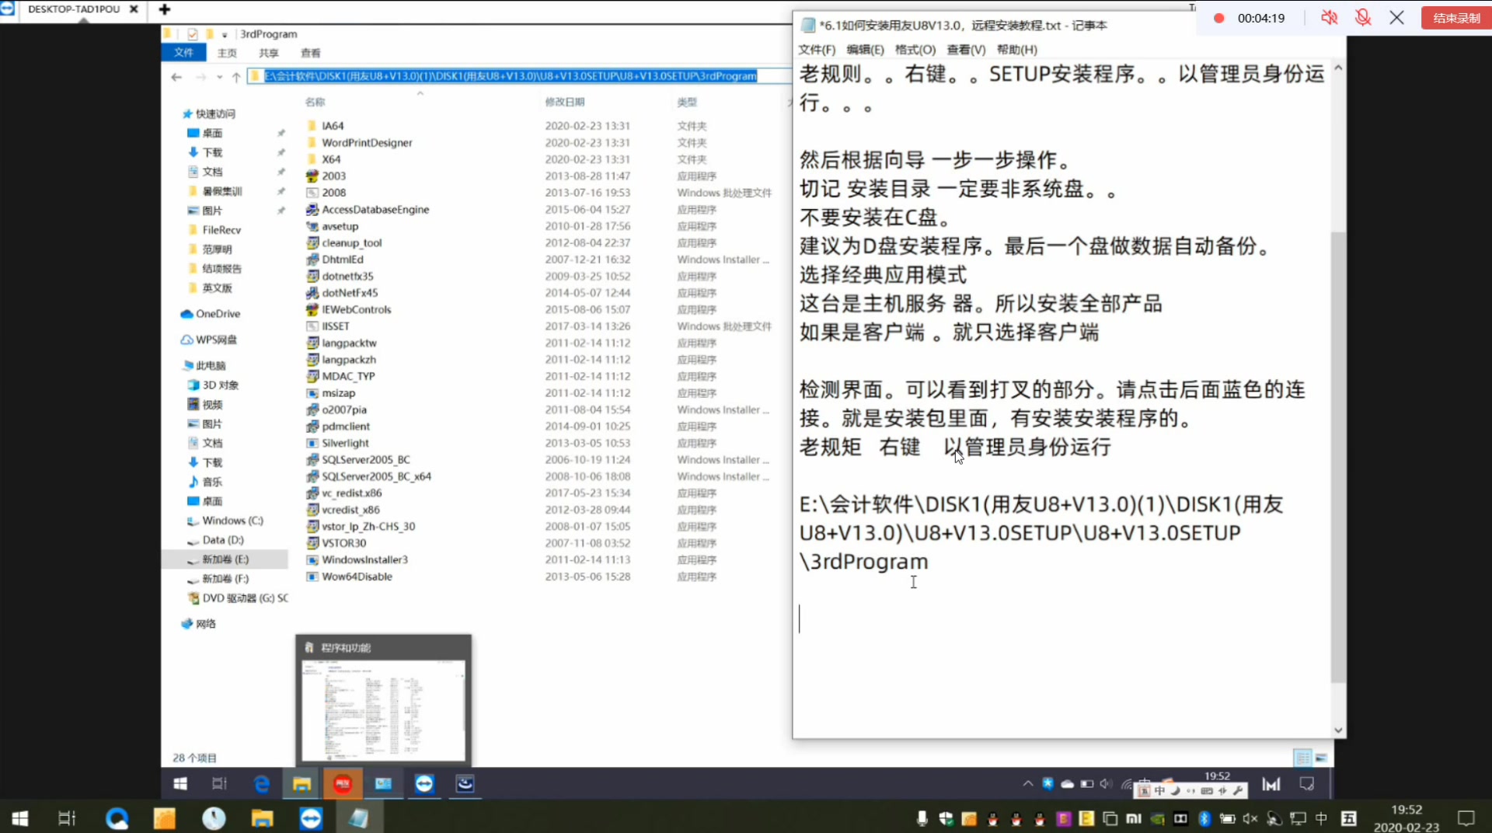Open Notepad 查看(V) menu

[966, 50]
